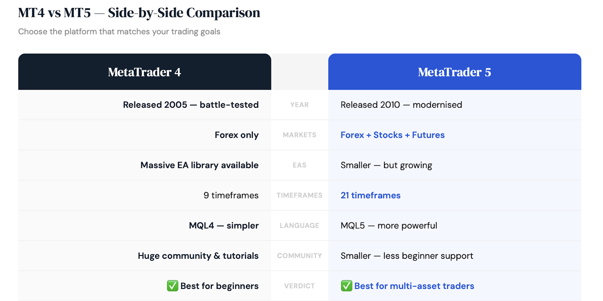Click the COMMUNITY row label

pyautogui.click(x=300, y=256)
